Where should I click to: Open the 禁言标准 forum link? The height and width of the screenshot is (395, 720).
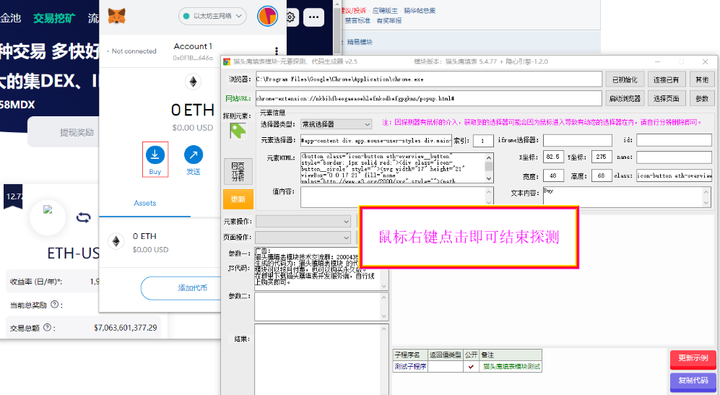[x=357, y=21]
